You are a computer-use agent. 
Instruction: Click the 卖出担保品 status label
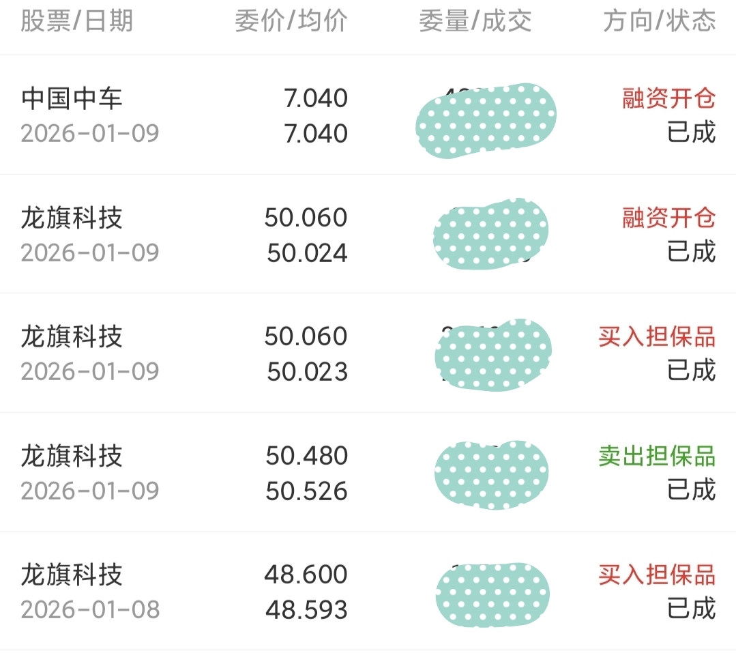pyautogui.click(x=657, y=456)
